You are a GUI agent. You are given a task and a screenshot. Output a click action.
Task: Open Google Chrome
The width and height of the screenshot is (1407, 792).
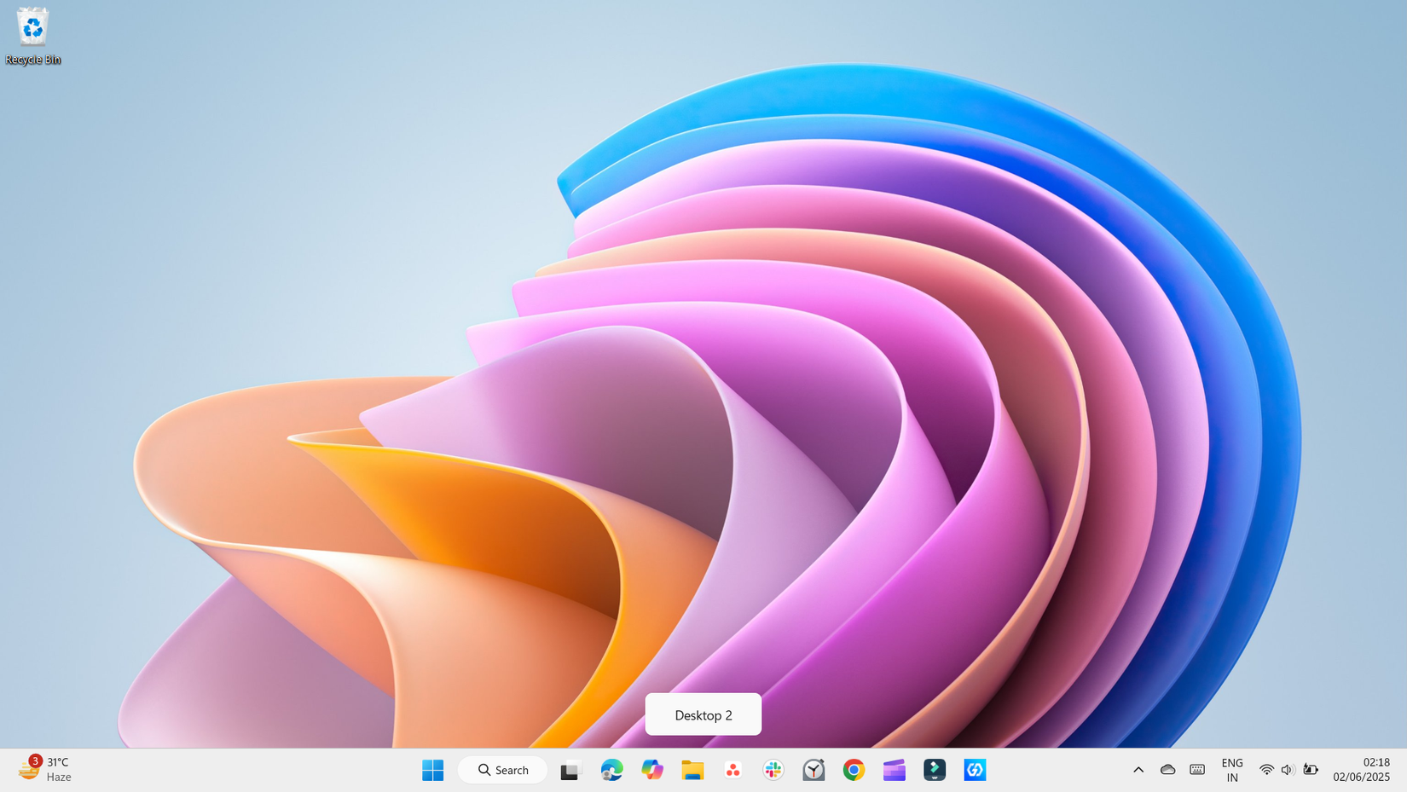tap(853, 770)
